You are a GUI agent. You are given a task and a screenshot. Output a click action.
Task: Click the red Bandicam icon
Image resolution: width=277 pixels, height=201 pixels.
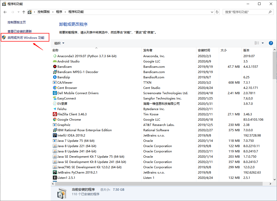[x=55, y=66]
